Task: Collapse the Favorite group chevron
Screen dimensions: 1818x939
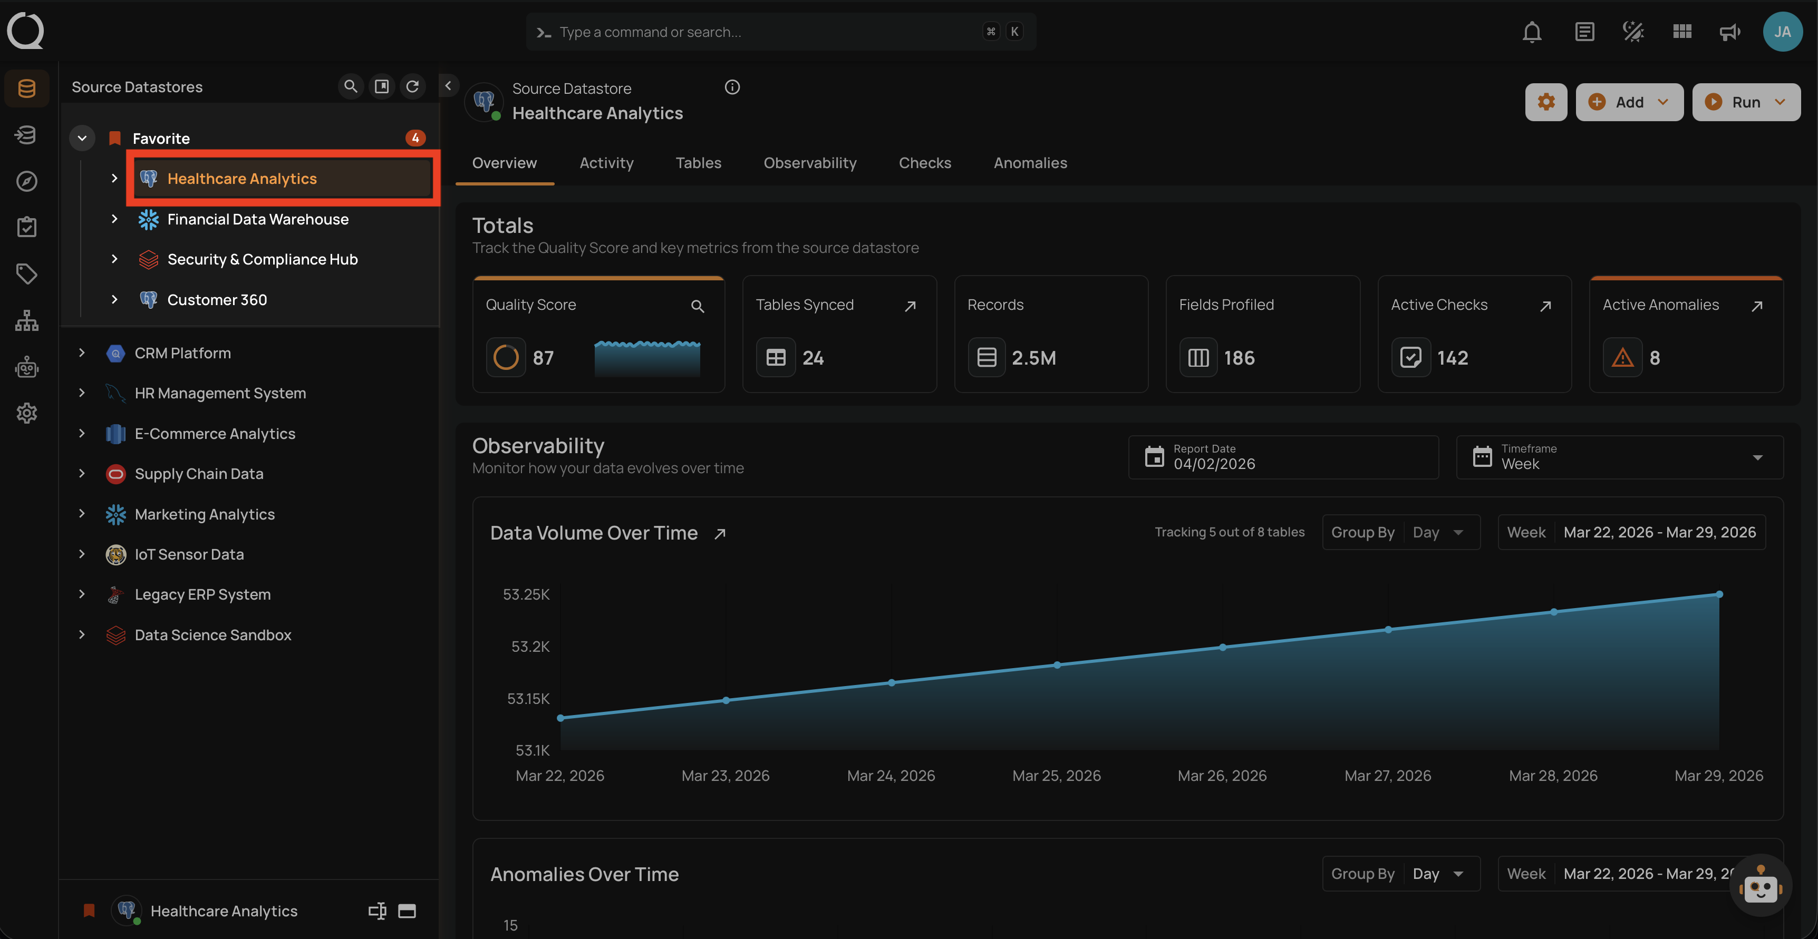Action: click(82, 138)
